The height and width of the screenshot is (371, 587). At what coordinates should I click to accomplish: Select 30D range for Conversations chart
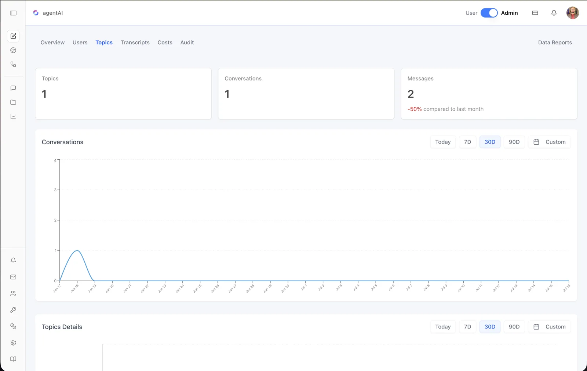pyautogui.click(x=490, y=142)
